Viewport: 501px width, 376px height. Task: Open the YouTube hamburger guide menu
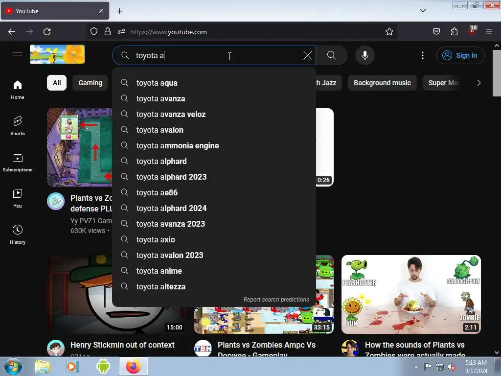[18, 55]
